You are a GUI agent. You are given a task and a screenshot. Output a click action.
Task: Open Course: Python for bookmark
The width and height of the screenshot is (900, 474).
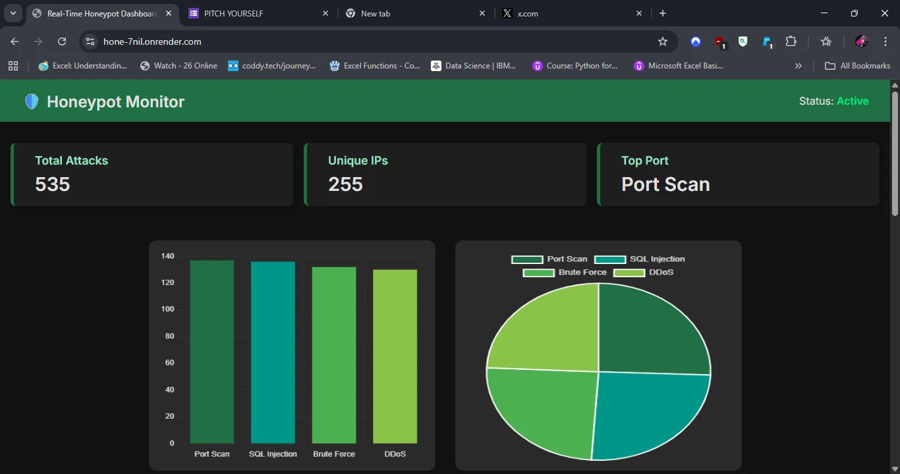575,66
